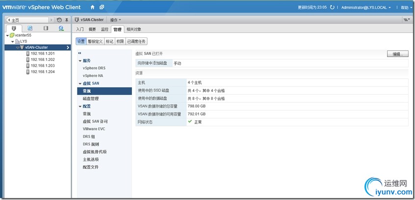Screen dimensions: 415x200
Task: Collapse the LYS datacenter node
Action: coord(13,42)
